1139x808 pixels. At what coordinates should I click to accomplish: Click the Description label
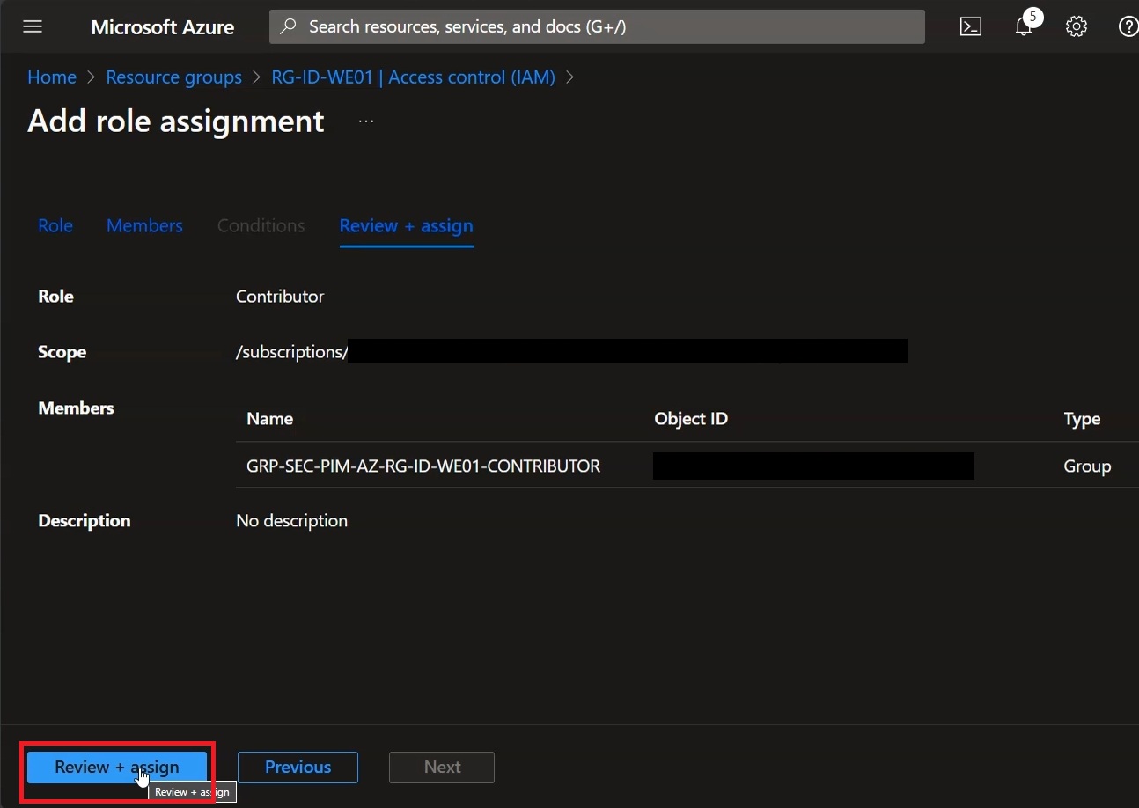84,521
